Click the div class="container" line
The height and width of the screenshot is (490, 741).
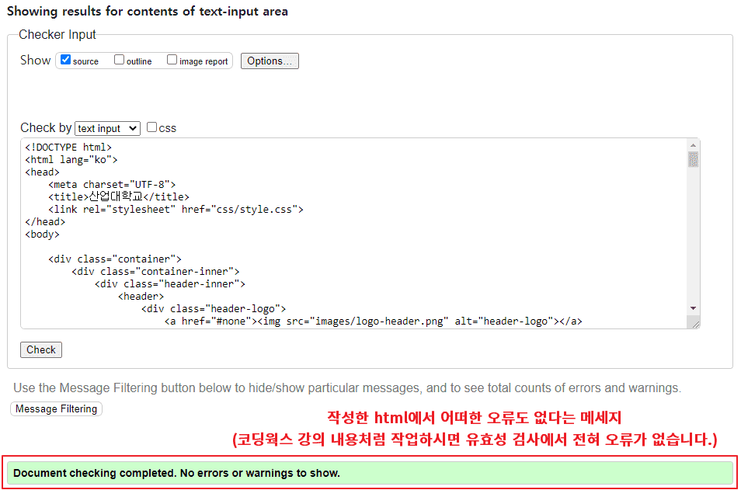[x=115, y=259]
